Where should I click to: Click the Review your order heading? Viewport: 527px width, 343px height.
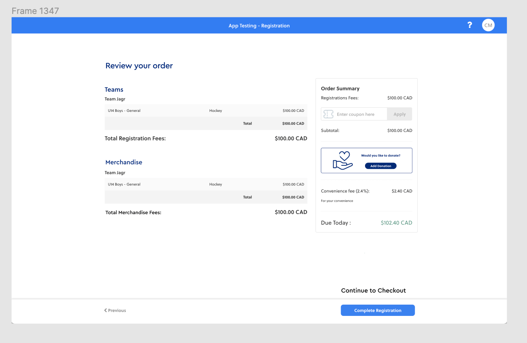click(139, 66)
